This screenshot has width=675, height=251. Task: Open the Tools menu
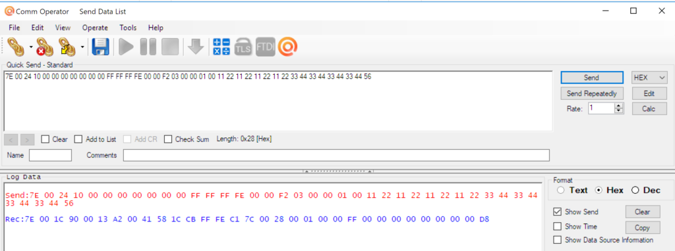point(128,28)
